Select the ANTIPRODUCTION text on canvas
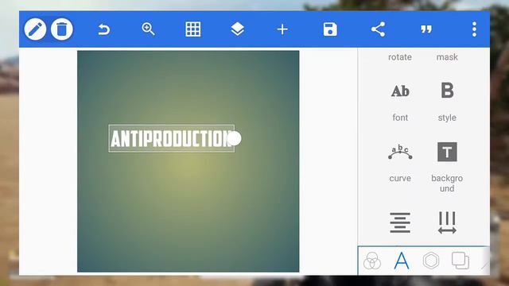 coord(172,138)
